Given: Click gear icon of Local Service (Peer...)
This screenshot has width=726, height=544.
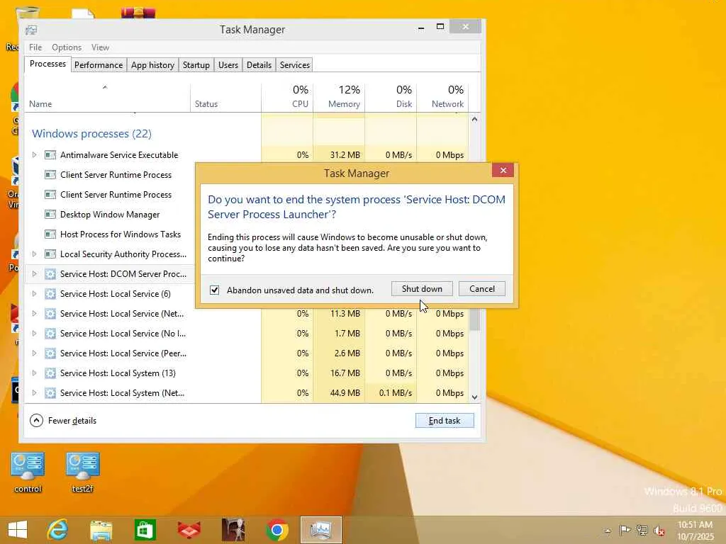Looking at the screenshot, I should click(x=50, y=353).
